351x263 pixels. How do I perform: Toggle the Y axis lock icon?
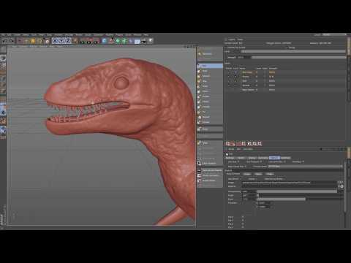click(x=61, y=41)
